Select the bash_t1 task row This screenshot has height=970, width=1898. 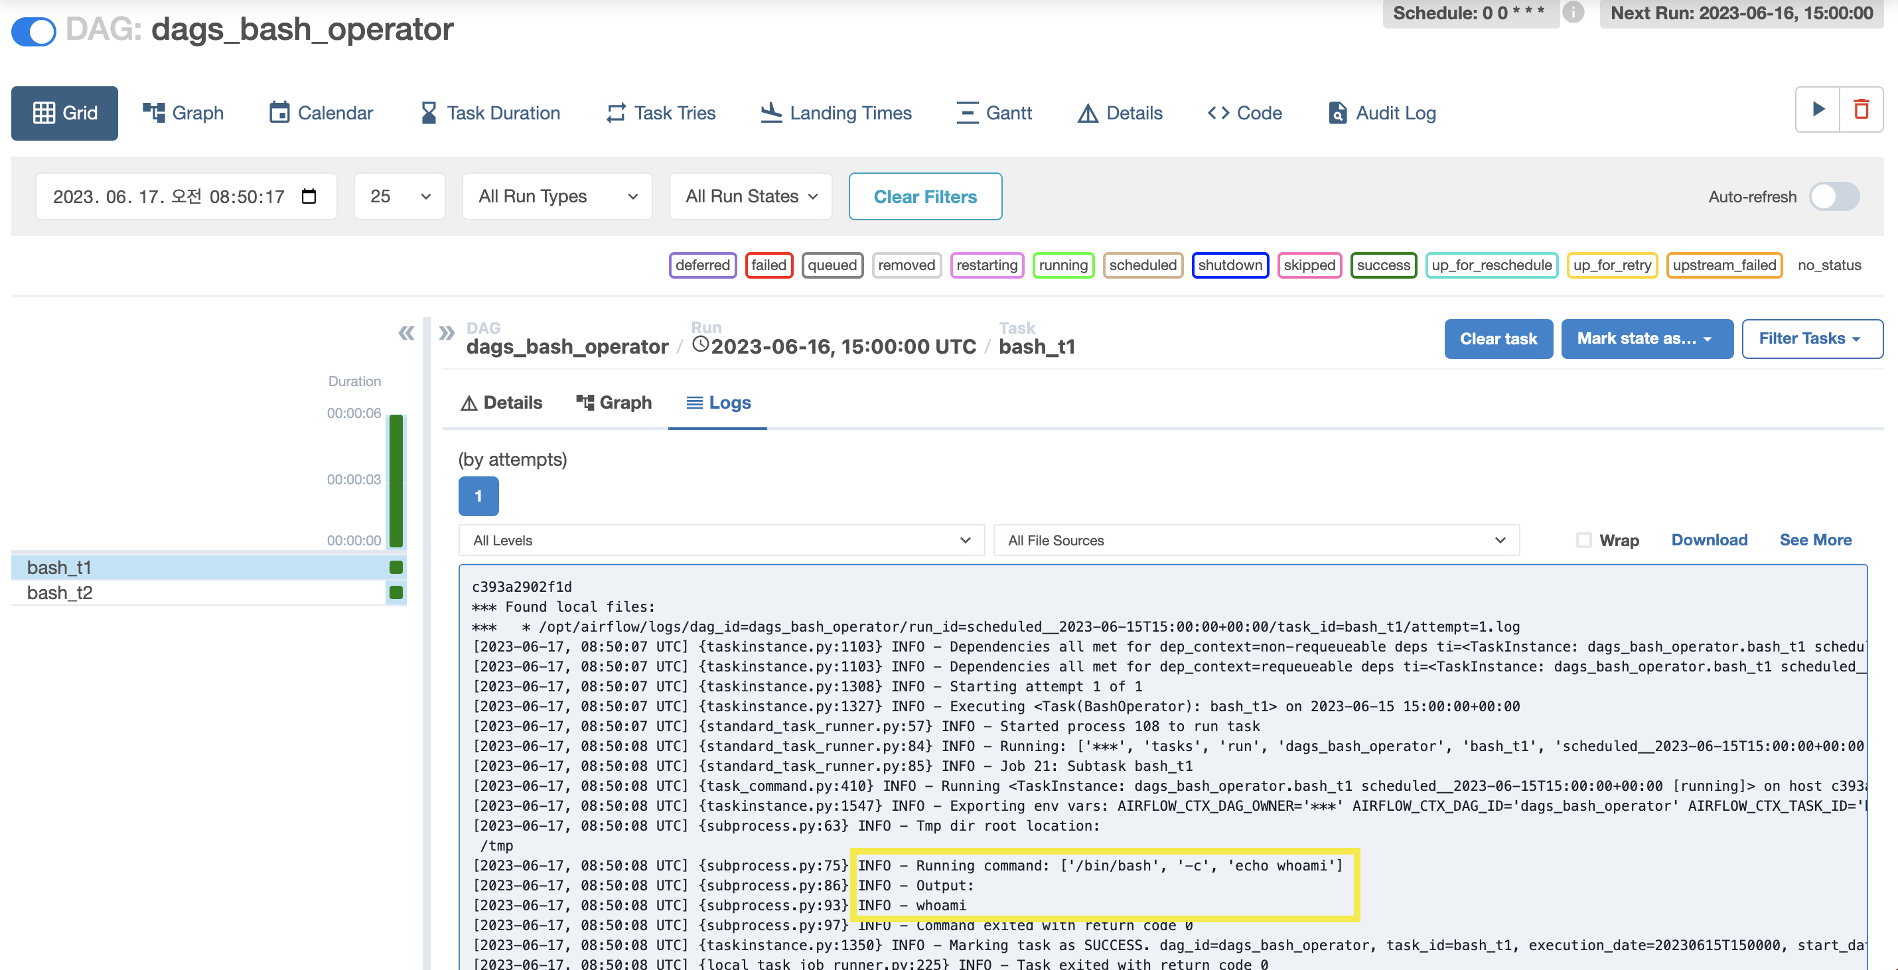(208, 567)
